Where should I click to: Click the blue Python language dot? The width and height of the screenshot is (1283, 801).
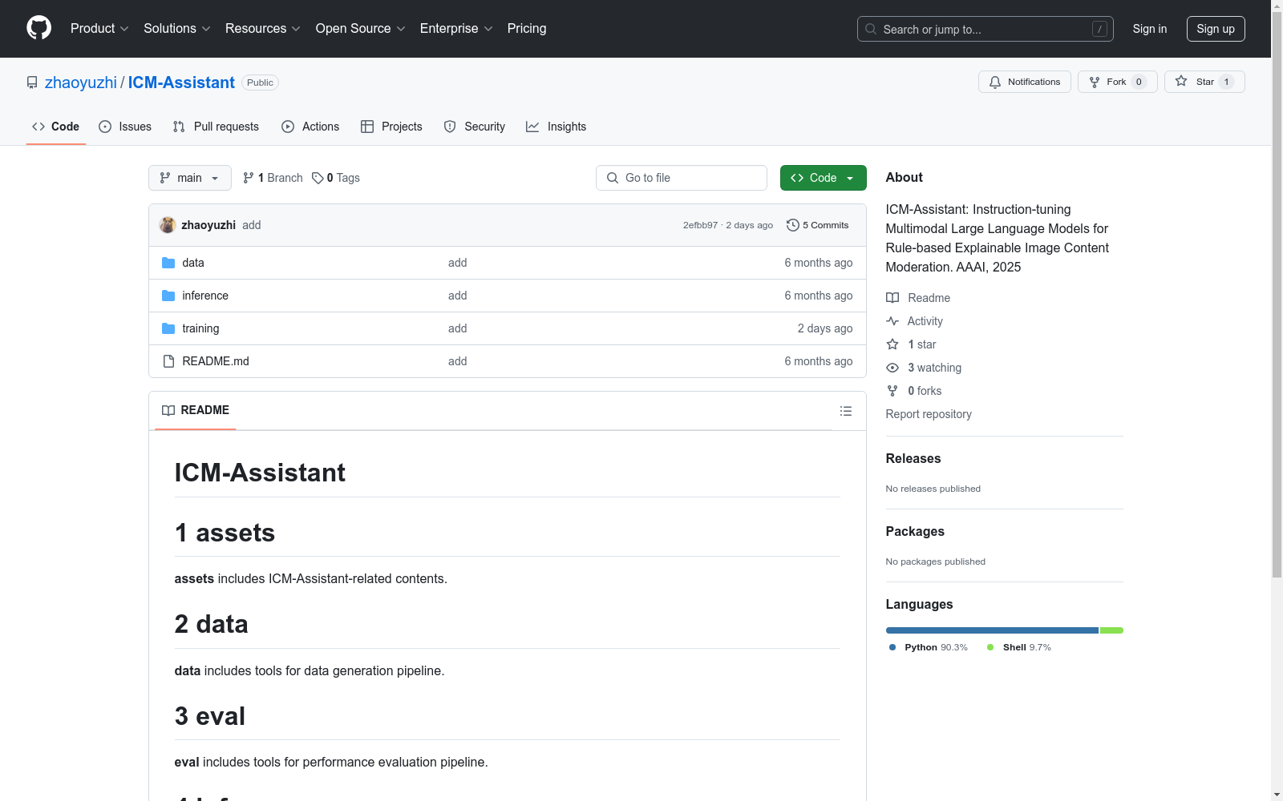point(892,647)
